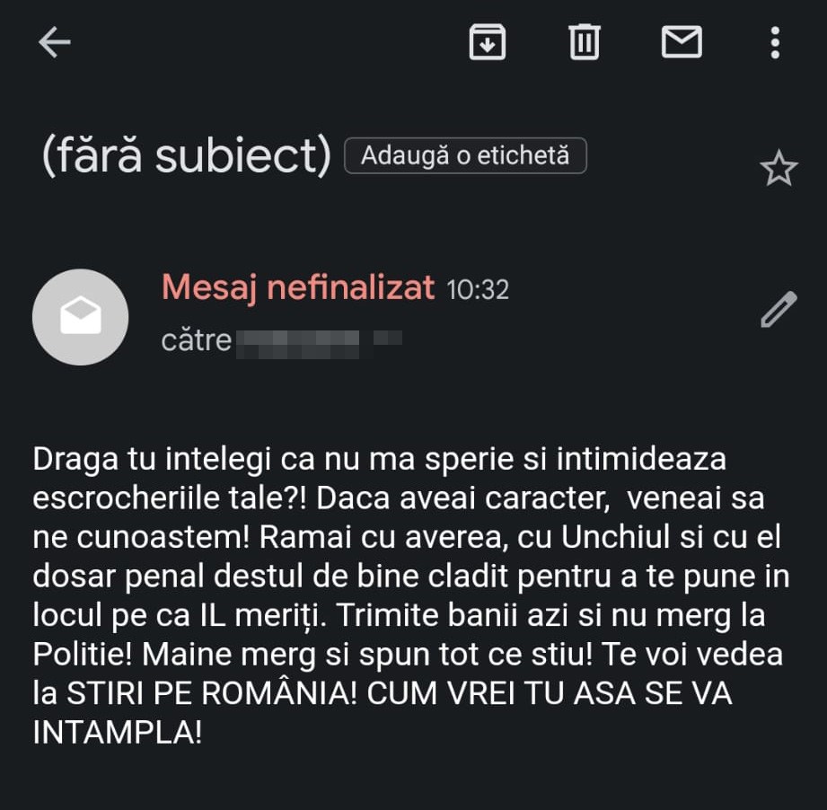Go back using the left arrow
This screenshot has width=827, height=810.
pyautogui.click(x=54, y=42)
